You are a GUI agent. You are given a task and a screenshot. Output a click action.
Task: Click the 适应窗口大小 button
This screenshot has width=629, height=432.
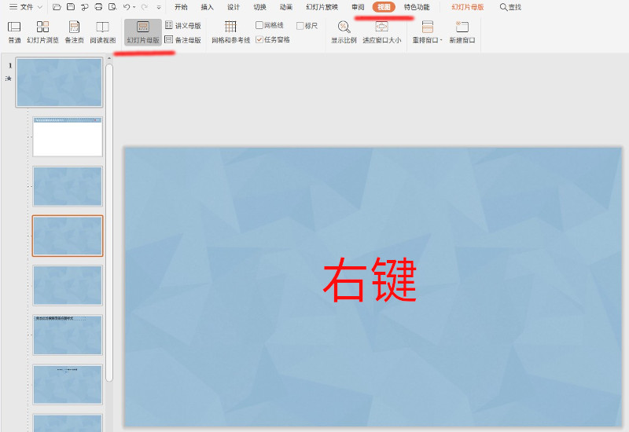click(382, 32)
